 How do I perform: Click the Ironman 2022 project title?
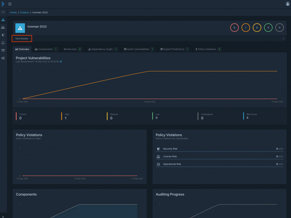coord(37,27)
